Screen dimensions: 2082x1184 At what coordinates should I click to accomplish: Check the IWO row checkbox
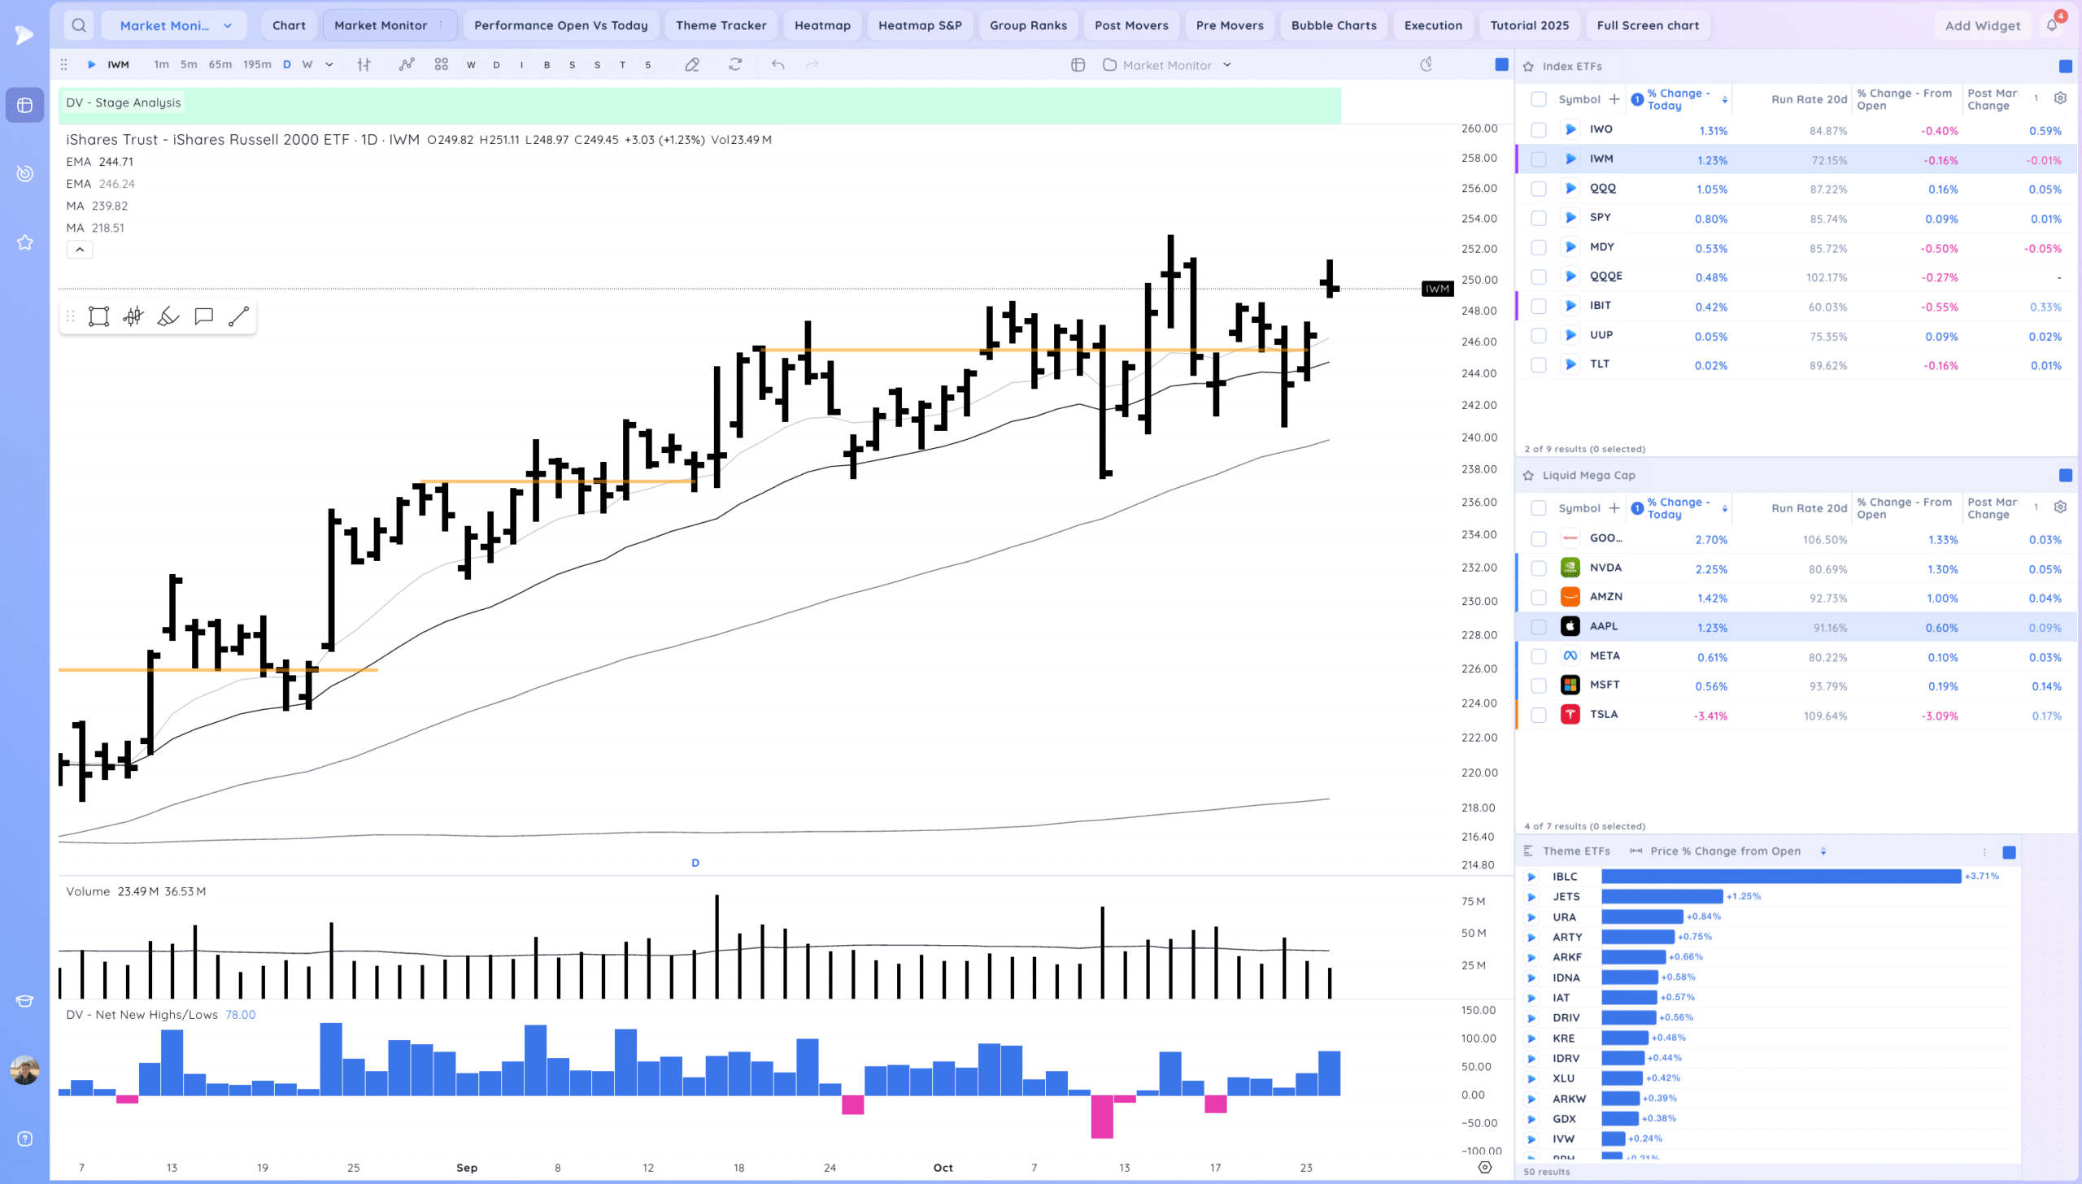click(1538, 130)
